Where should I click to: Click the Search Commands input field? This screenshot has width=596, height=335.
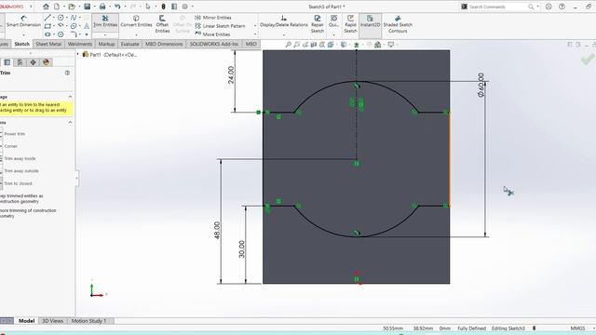pos(498,7)
